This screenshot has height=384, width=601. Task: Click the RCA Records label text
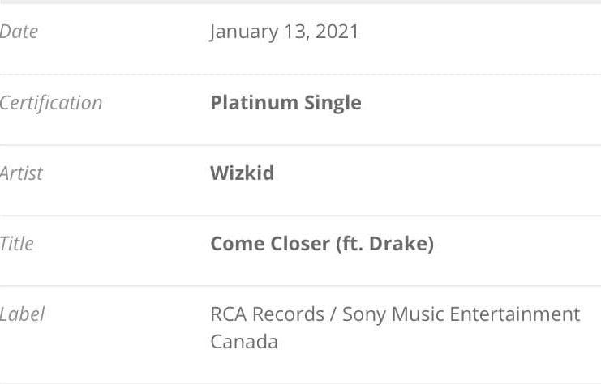click(x=265, y=314)
